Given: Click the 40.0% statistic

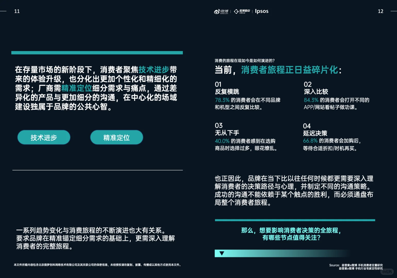Looking at the screenshot, I should 222,141.
